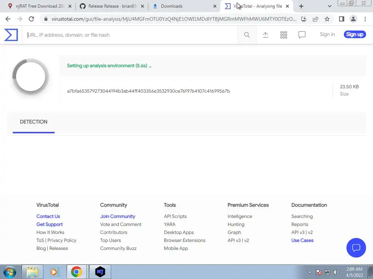
Task: Click the volume speaker tray icon
Action: tap(336, 272)
